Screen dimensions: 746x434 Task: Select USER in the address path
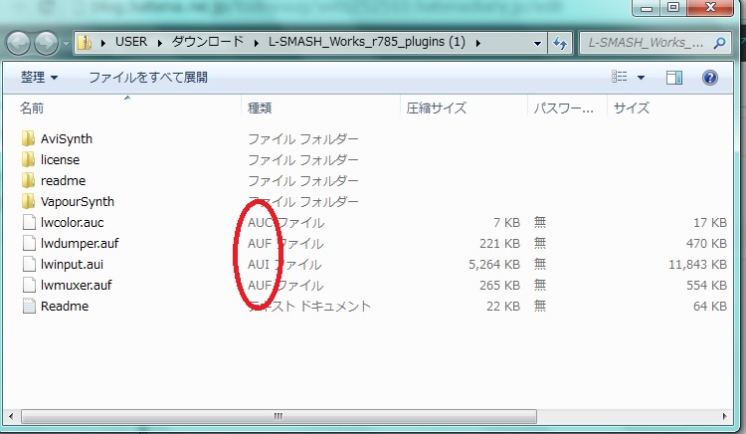[131, 42]
